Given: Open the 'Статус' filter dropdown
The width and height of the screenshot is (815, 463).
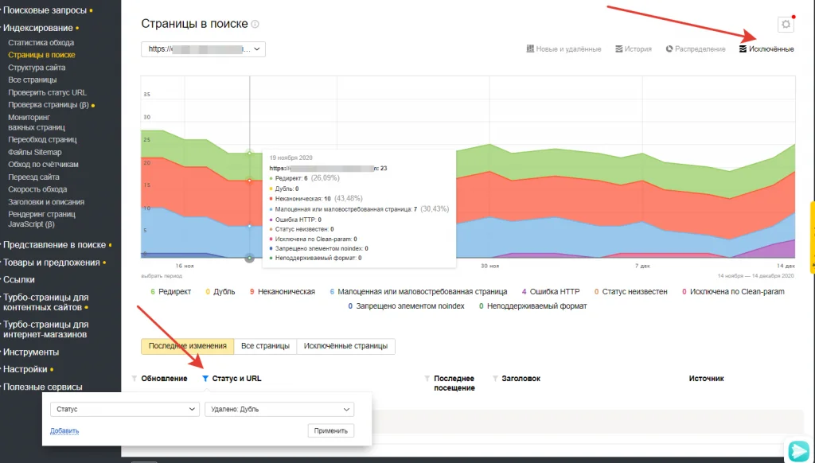Looking at the screenshot, I should tap(124, 408).
